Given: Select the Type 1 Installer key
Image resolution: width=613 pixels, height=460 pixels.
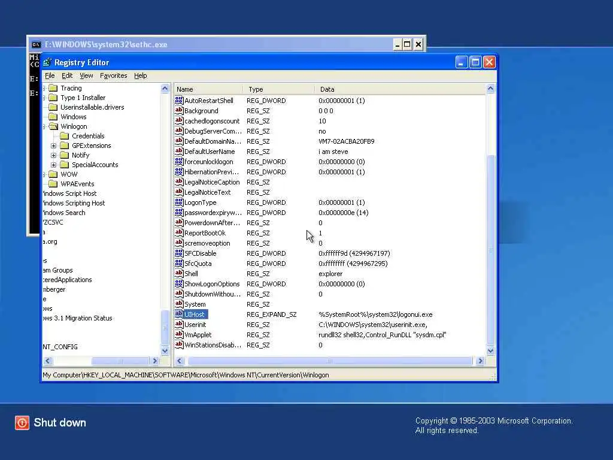Looking at the screenshot, I should [83, 98].
